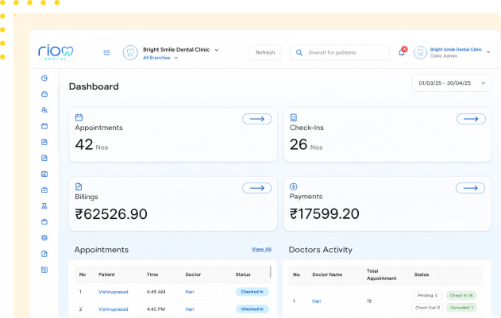501x318 pixels.
Task: Open the calendar sidebar icon
Action: click(44, 126)
